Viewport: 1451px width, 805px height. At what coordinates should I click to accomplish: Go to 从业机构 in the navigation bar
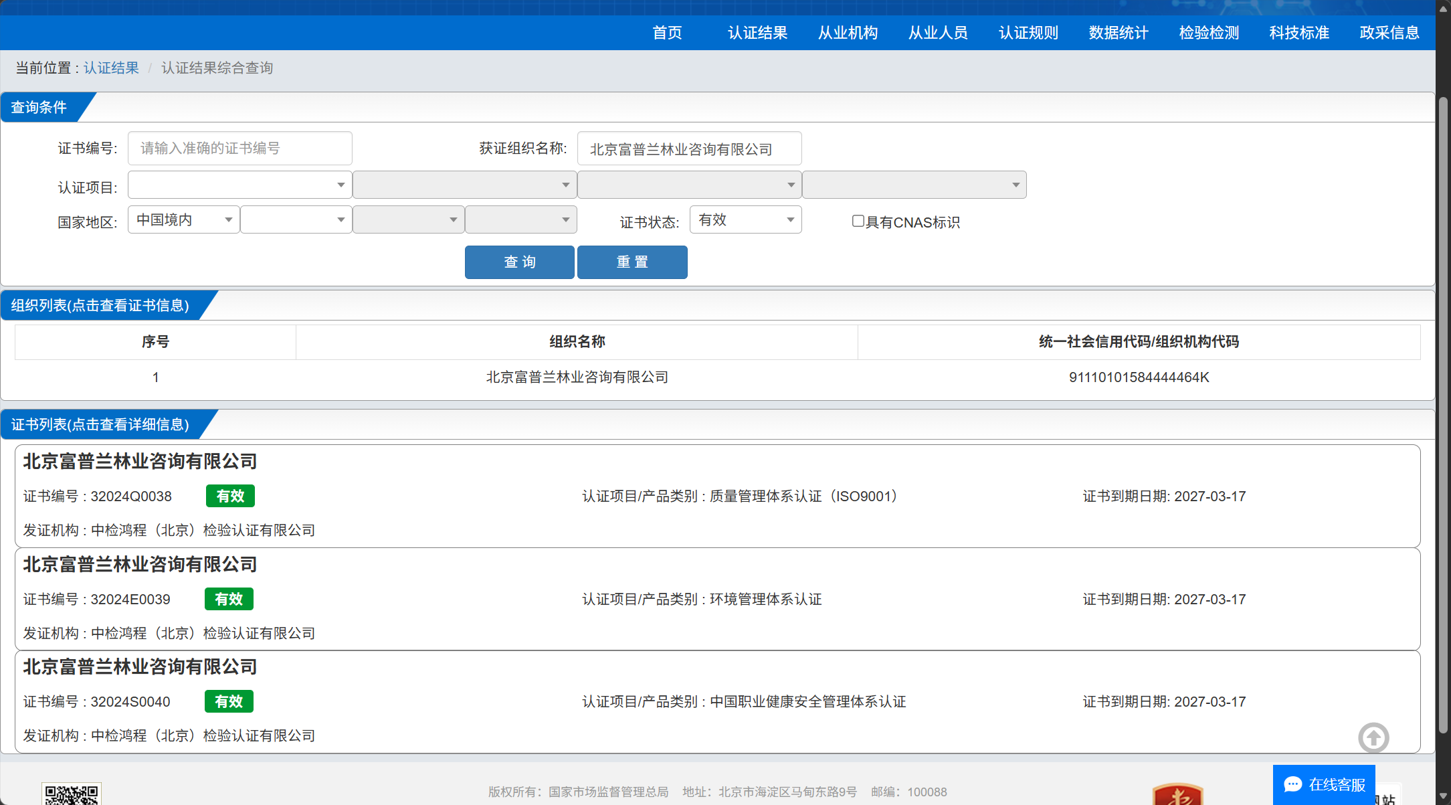coord(848,33)
